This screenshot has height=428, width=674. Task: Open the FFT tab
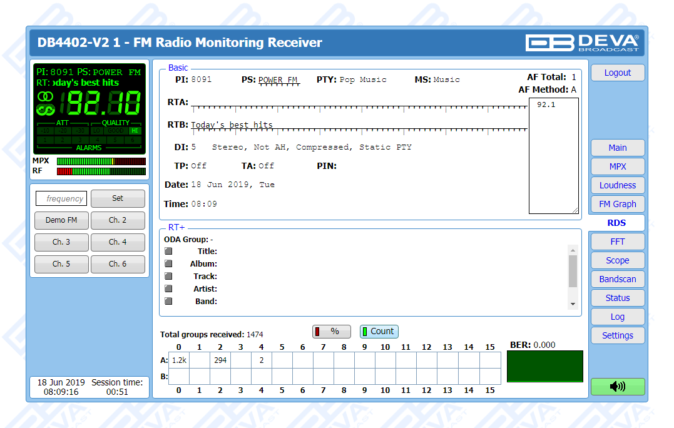(x=617, y=242)
